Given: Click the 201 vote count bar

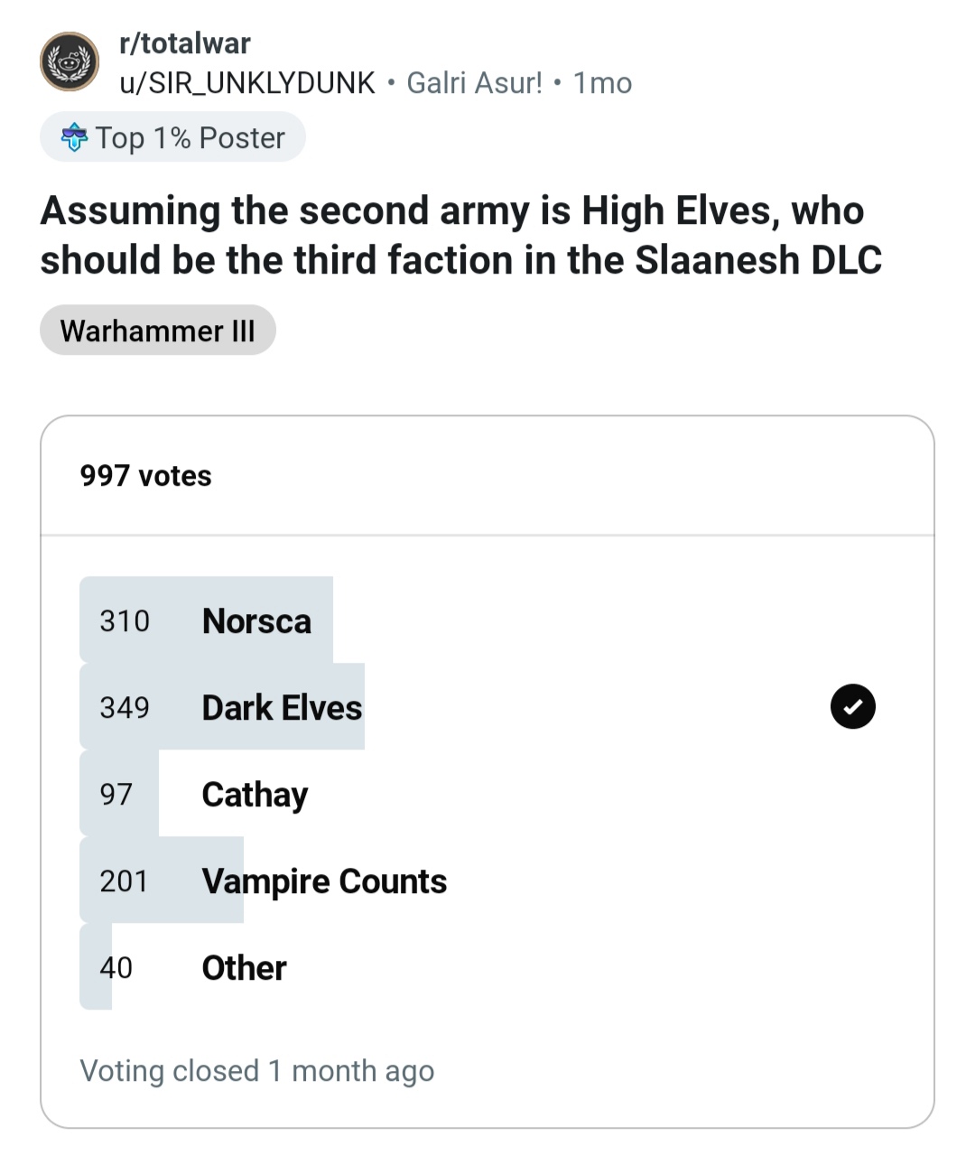Looking at the screenshot, I should (162, 880).
